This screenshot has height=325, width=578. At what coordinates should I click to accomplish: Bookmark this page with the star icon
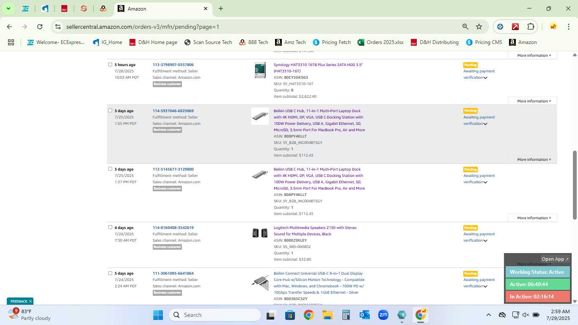(479, 27)
